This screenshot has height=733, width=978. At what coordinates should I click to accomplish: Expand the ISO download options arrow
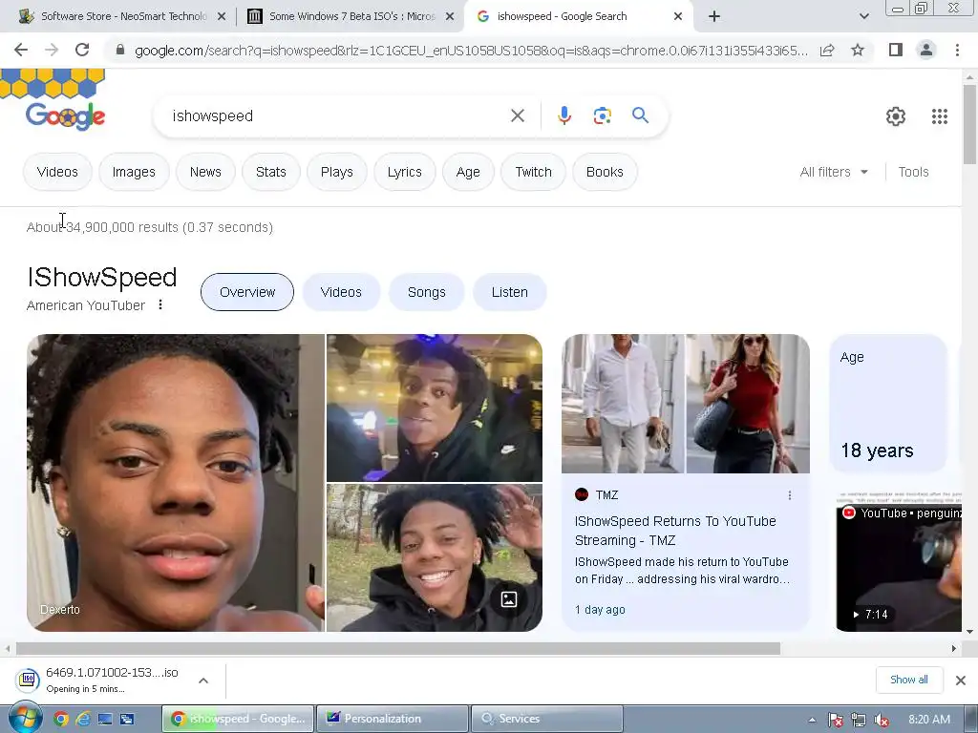click(x=203, y=680)
